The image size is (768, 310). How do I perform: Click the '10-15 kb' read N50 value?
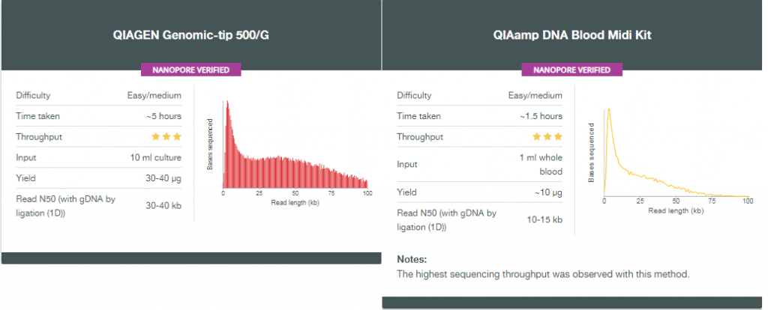click(544, 219)
